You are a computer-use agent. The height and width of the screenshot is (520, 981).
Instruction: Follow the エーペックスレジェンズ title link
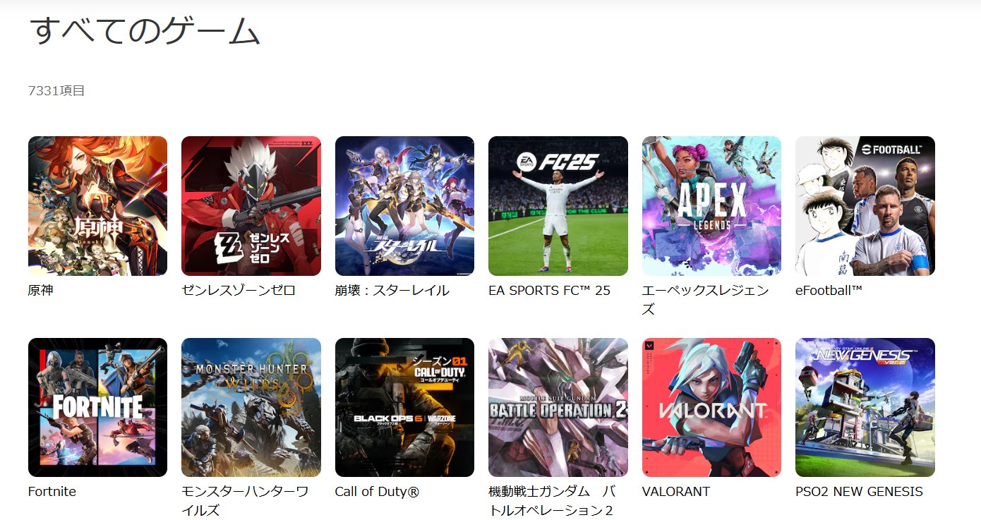click(x=705, y=300)
